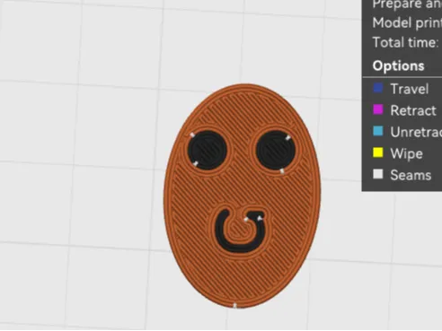Viewport: 442px width, 331px height.
Task: Toggle the Wipe option yellow square
Action: click(x=378, y=152)
